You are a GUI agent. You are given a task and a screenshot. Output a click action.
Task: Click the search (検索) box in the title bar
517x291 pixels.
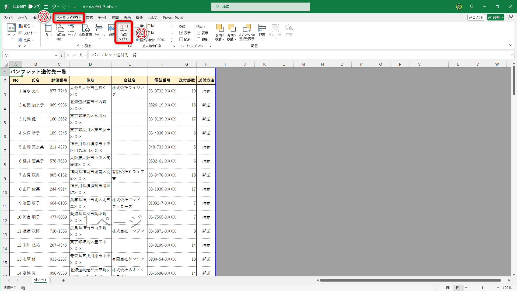point(260,7)
